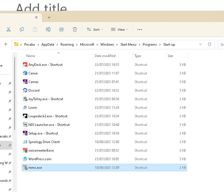The width and height of the screenshot is (224, 192).
Task: Refresh the Start-up folder
Action: pos(210,44)
